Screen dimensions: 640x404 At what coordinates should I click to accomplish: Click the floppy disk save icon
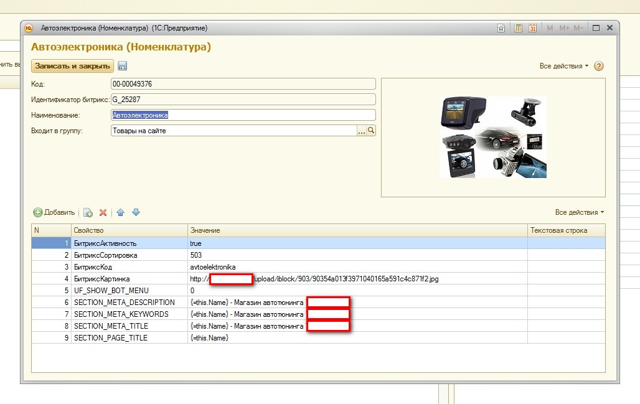(x=122, y=66)
